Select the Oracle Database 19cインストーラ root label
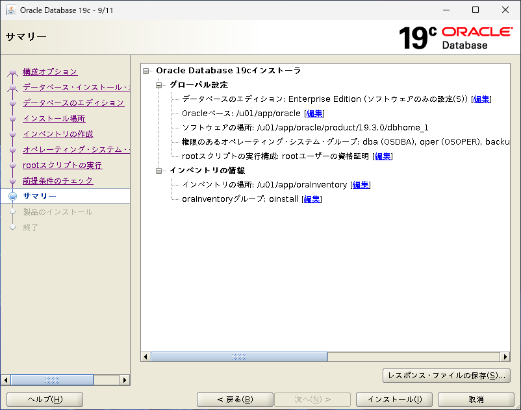 tap(229, 71)
